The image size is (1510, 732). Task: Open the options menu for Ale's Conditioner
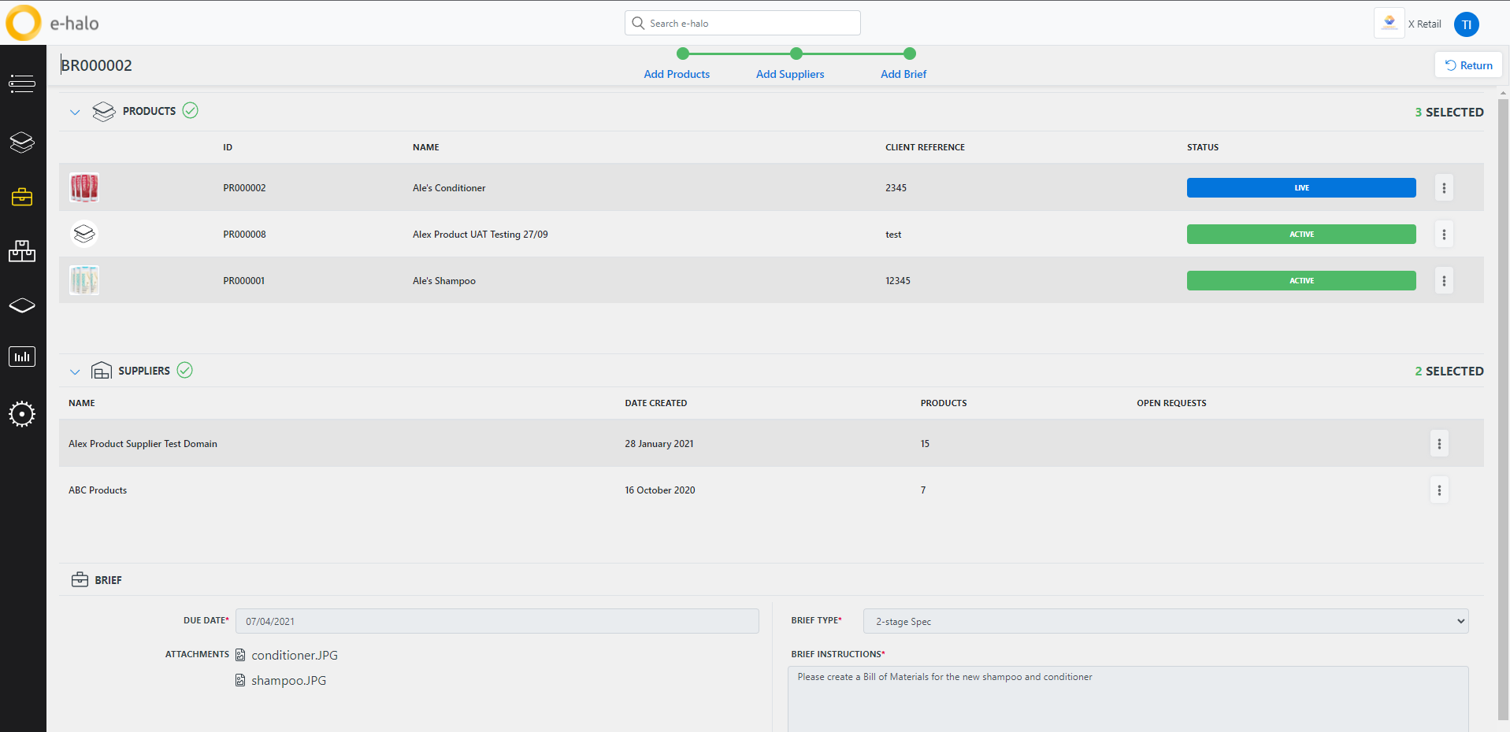1444,187
